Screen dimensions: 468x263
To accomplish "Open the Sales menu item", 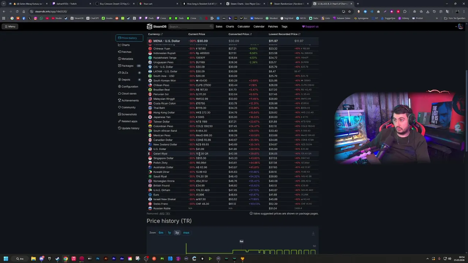I will pos(219,26).
